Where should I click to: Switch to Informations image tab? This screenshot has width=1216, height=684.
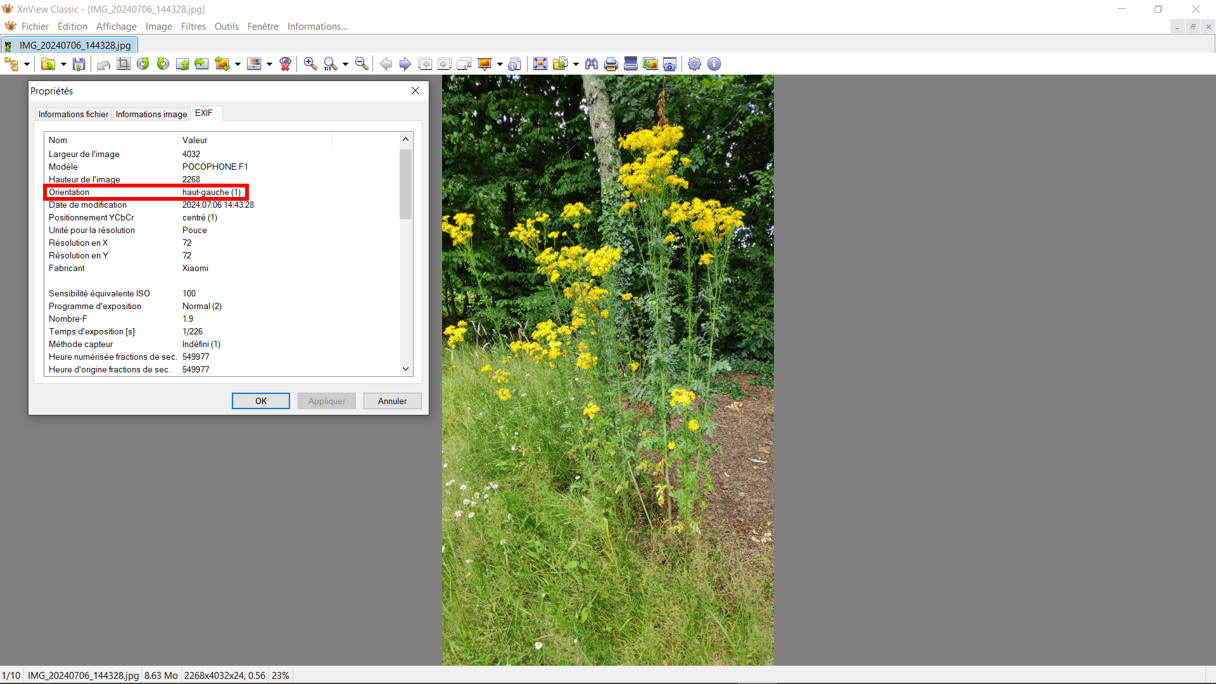coord(151,114)
